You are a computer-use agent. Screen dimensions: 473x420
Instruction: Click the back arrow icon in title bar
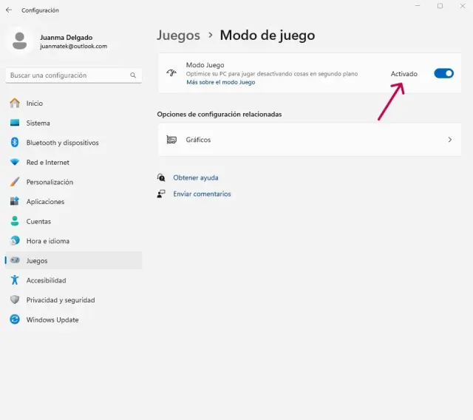pos(9,10)
